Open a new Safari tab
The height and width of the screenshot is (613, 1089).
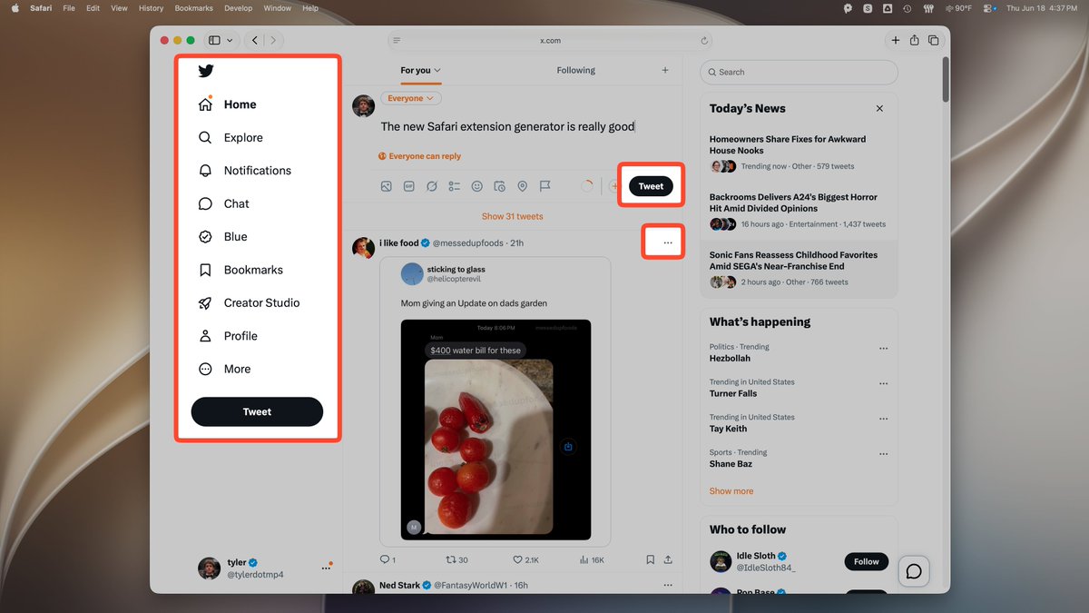tap(896, 40)
